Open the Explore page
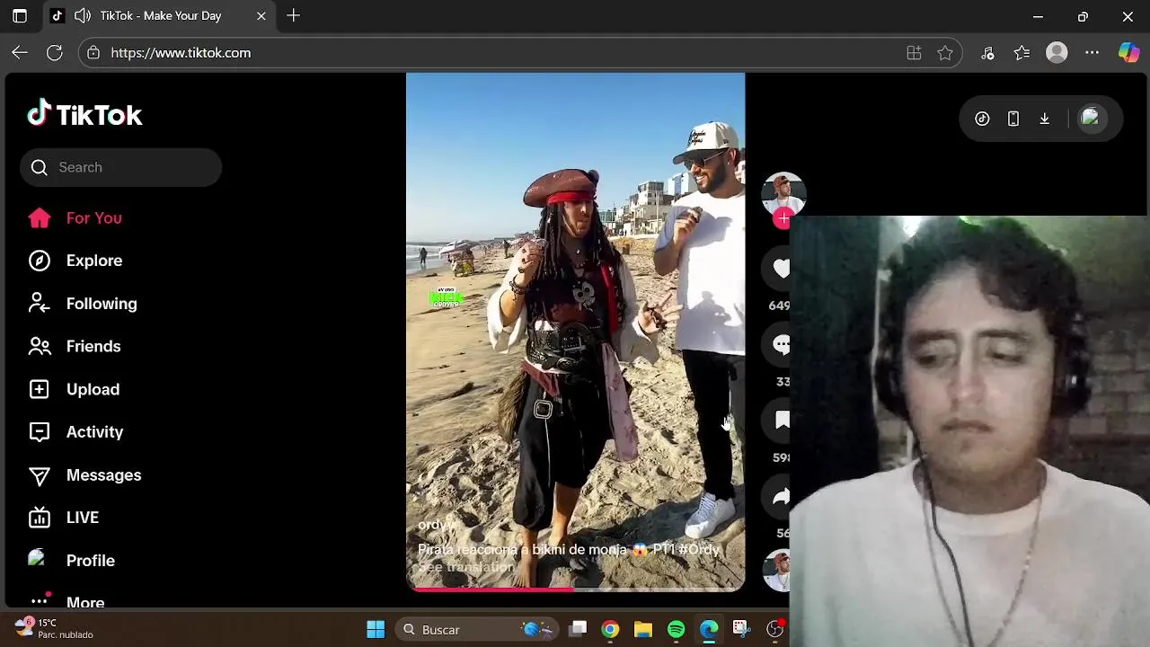The image size is (1150, 647). (x=75, y=261)
